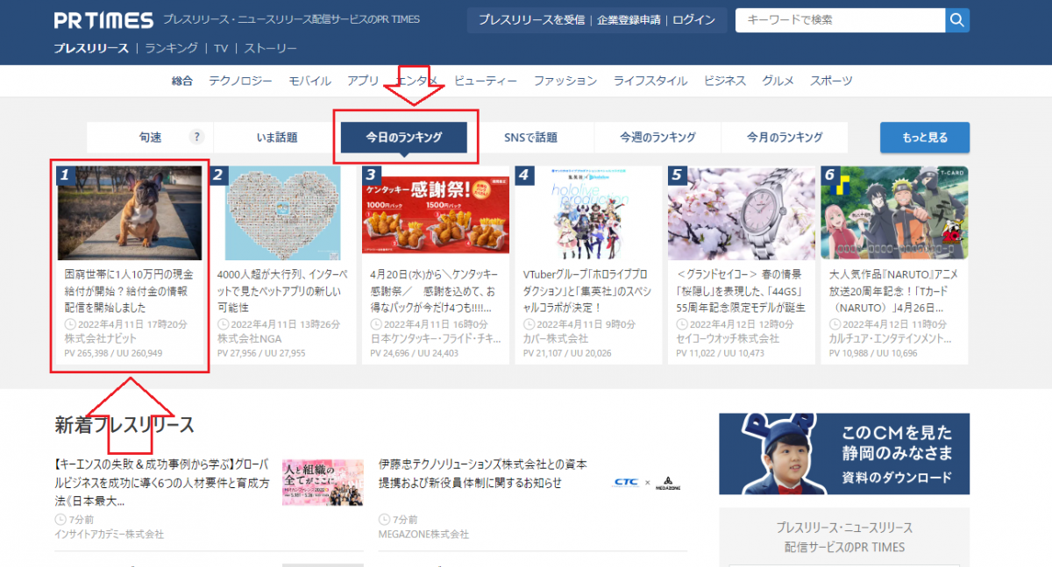This screenshot has height=567, width=1052.
Task: Switch to the SNSで話題 tab
Action: coord(530,138)
